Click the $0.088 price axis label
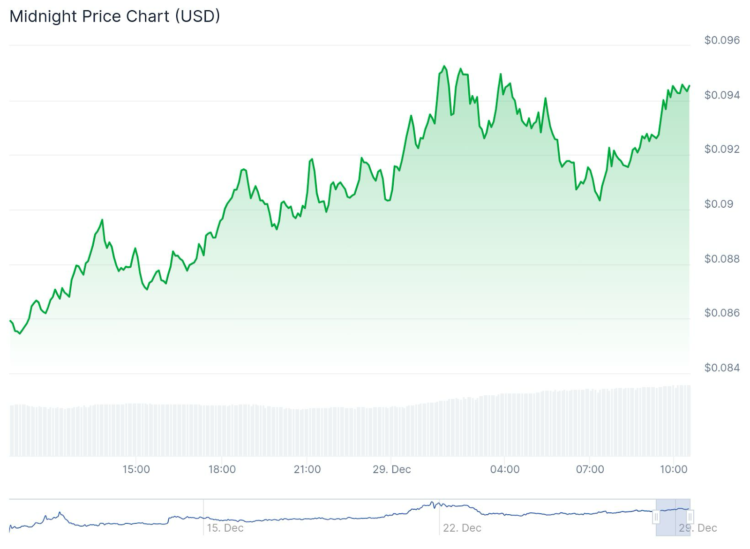Image resolution: width=750 pixels, height=549 pixels. [722, 259]
